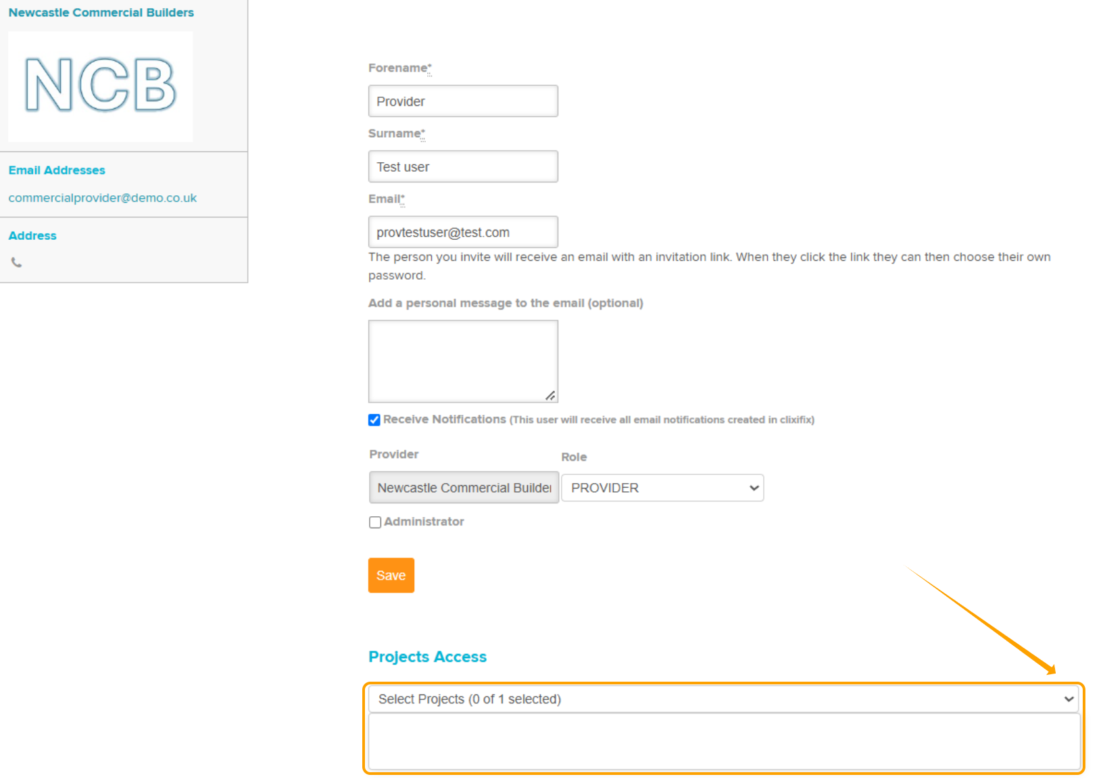This screenshot has width=1103, height=781.
Task: Click the message textarea resize handle
Action: coord(550,395)
